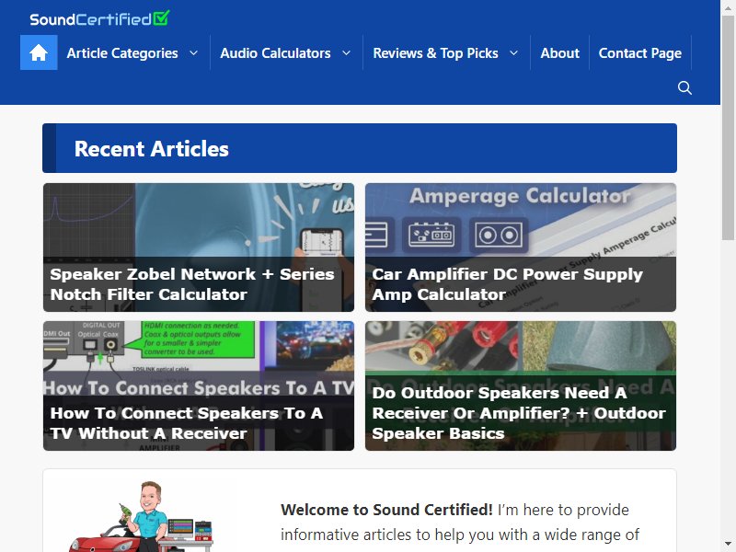Expand Reviews & Top Picks chevron
This screenshot has height=552, width=736.
(513, 53)
